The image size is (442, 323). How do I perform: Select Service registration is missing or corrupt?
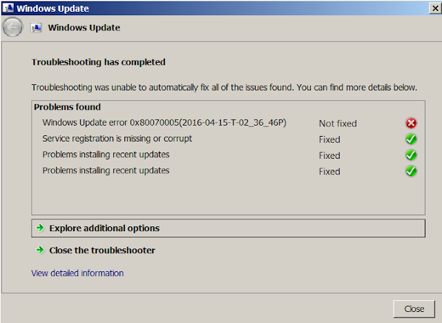tap(117, 139)
